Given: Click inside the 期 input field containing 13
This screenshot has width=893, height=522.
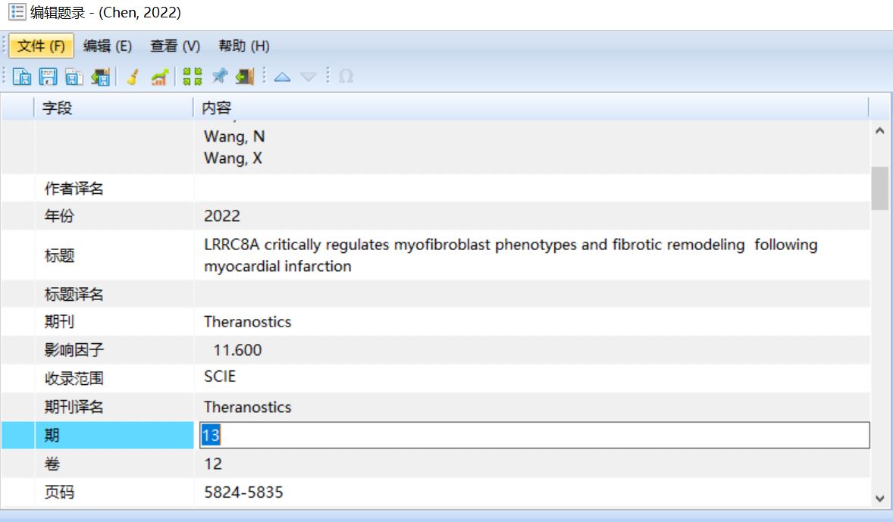Looking at the screenshot, I should coord(534,436).
